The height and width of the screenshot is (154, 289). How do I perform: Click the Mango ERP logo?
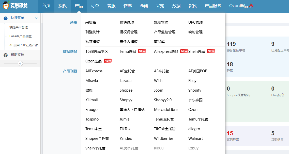(15, 5)
